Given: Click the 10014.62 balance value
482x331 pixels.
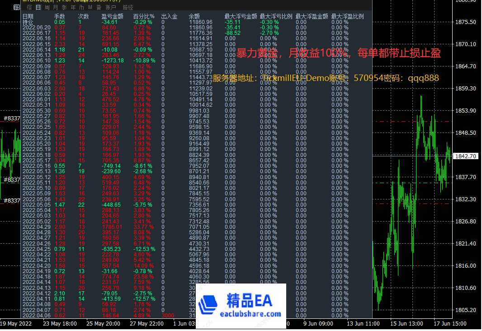Looking at the screenshot, I should (201, 105).
